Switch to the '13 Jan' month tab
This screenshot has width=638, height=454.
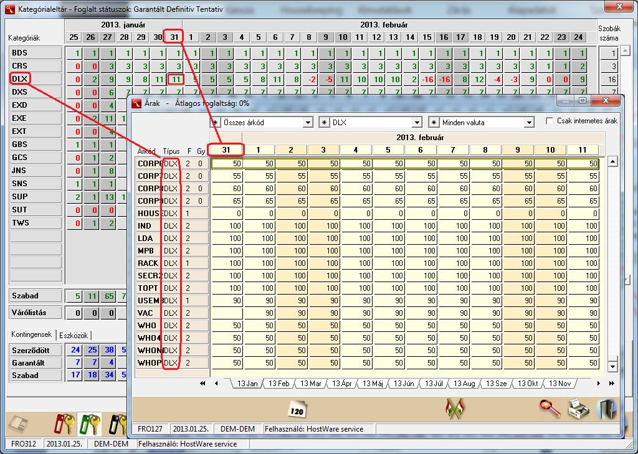pos(247,383)
